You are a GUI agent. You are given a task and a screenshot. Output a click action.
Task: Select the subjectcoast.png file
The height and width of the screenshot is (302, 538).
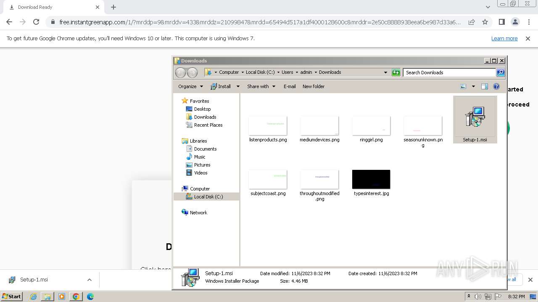(268, 183)
